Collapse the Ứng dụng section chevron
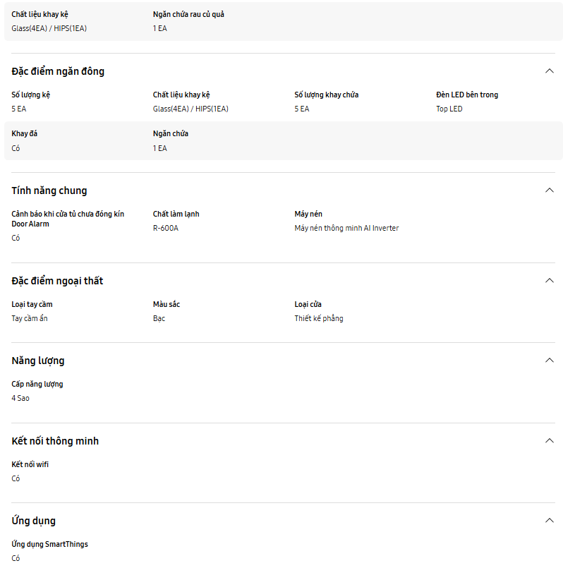Viewport: 575px width, 568px height. (x=549, y=521)
